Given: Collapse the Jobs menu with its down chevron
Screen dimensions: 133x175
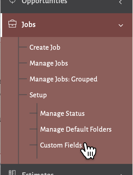Looking at the screenshot, I should 121,25.
